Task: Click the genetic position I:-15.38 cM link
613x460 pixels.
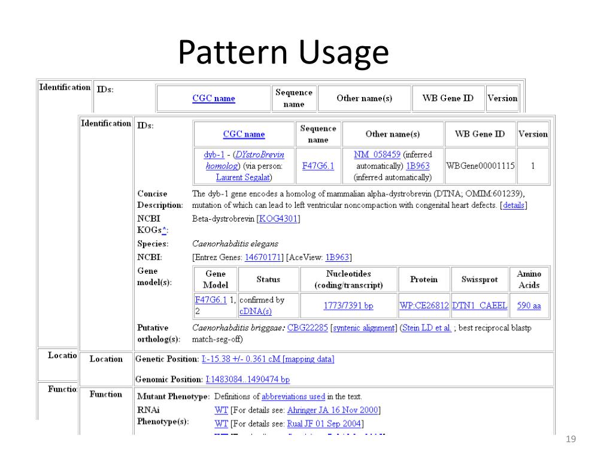Action: click(268, 359)
